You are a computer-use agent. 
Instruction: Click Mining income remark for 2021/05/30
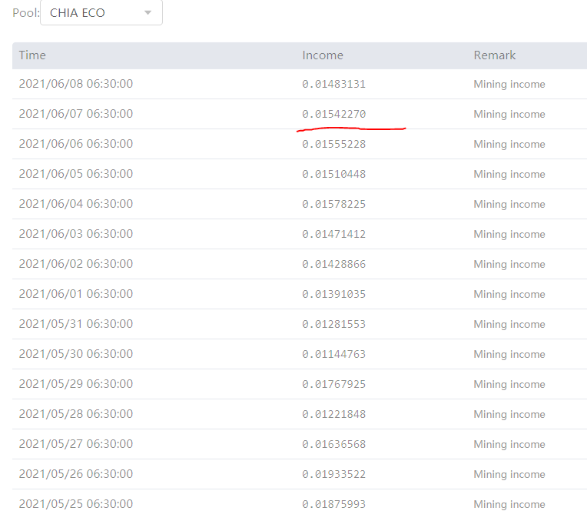[509, 354]
